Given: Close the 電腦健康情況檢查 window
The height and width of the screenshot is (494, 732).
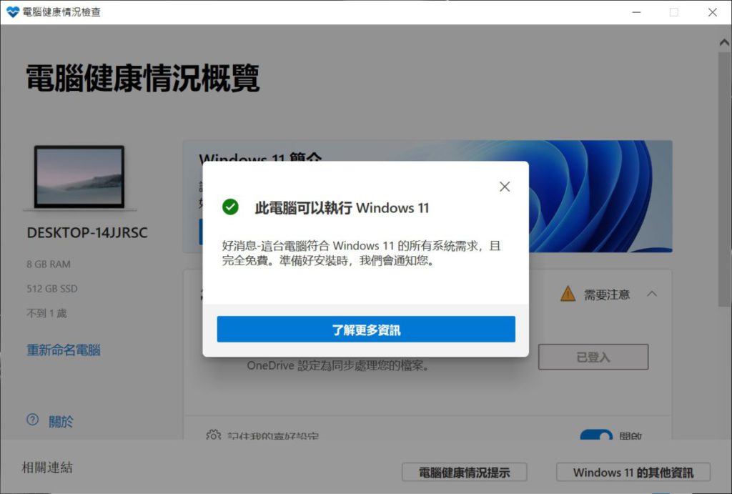Looking at the screenshot, I should click(x=713, y=12).
